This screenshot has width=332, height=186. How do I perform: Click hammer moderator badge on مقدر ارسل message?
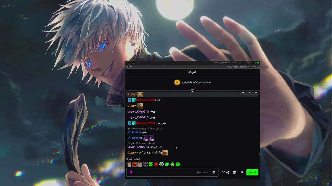tap(129, 123)
